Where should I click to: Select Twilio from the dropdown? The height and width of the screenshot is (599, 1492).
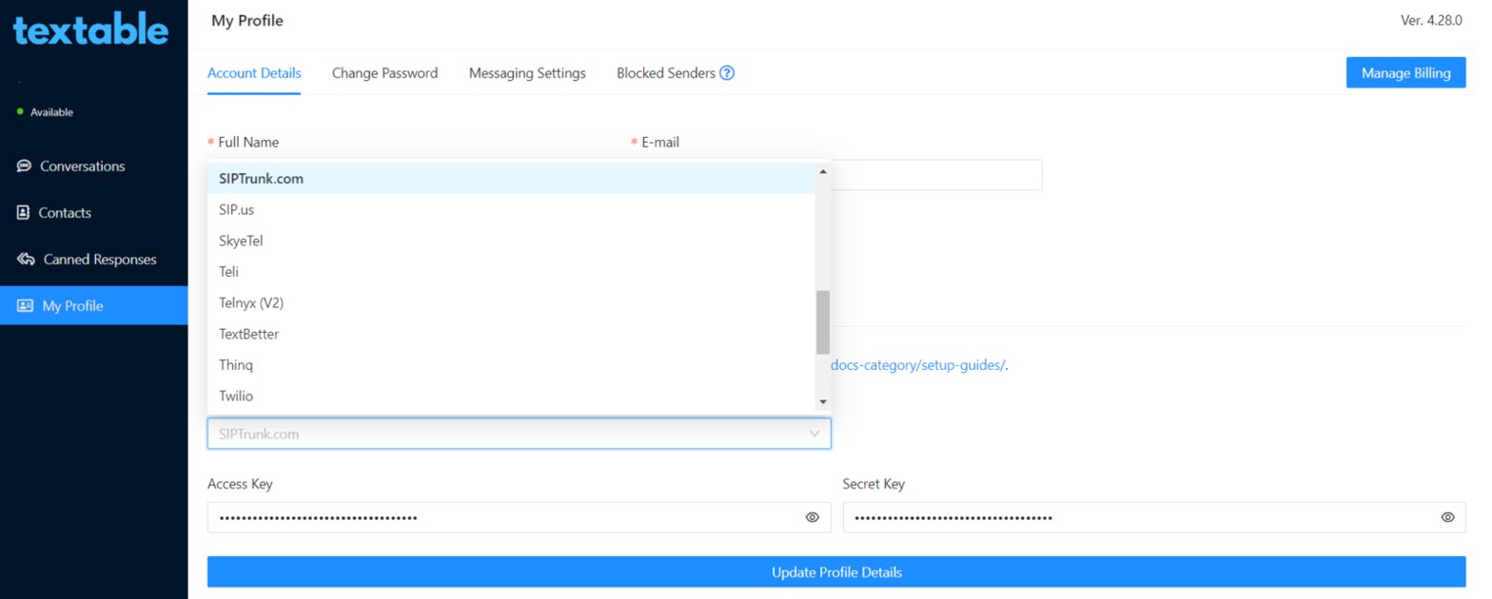511,396
